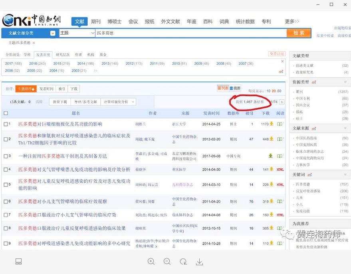Check the checkbox for the 中国专利 result
This screenshot has height=274, width=351.
coord(6,156)
